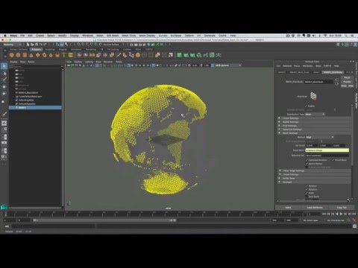Click the polygon cylinder shelf icon

(25, 55)
